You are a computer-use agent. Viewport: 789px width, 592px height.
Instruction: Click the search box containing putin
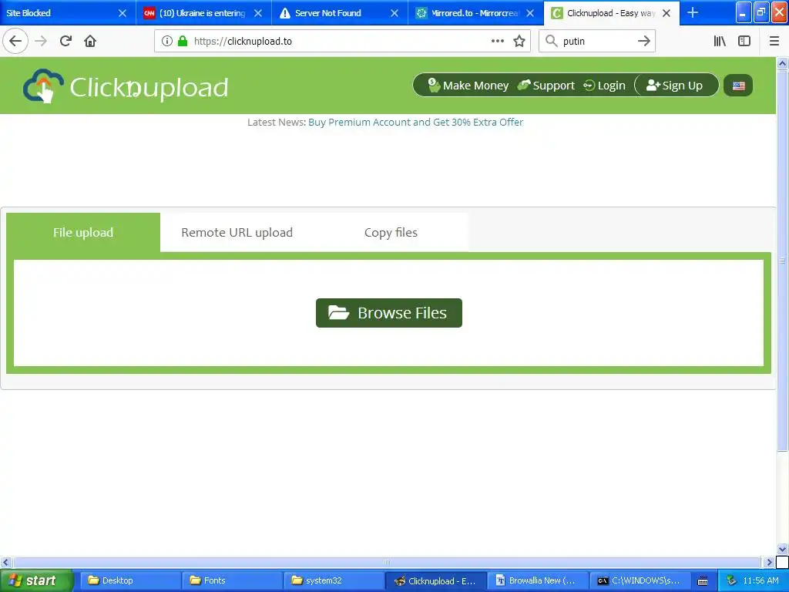(x=596, y=41)
